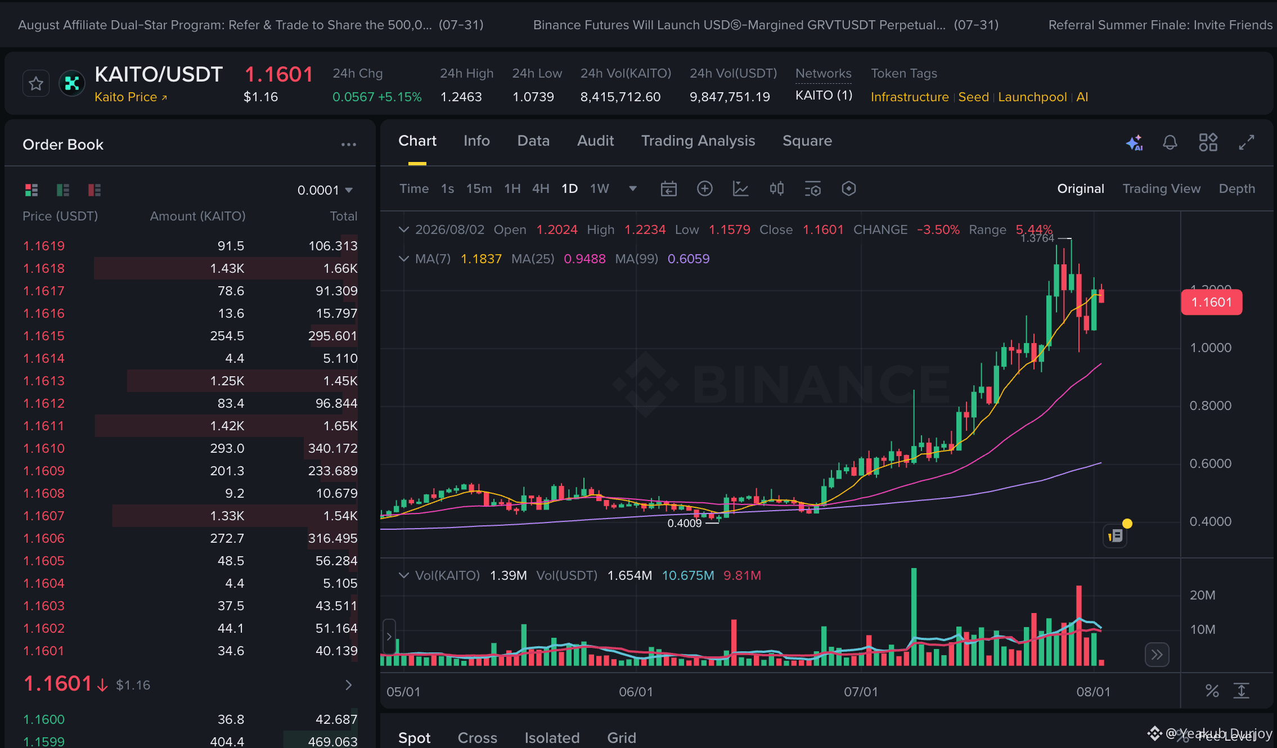Select the Grid trading tab
Image resolution: width=1277 pixels, height=748 pixels.
click(622, 738)
